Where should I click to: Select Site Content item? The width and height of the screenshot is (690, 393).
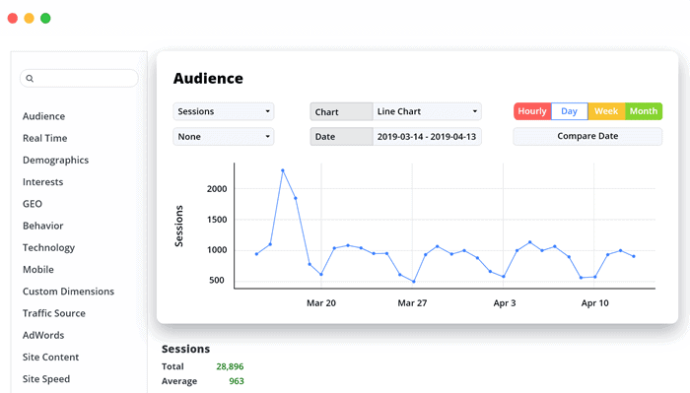[x=50, y=357]
